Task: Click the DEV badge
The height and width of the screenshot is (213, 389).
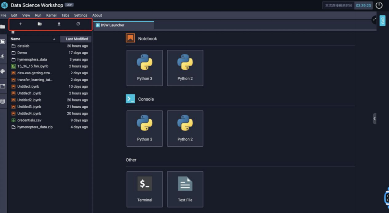Action: pos(69,5)
